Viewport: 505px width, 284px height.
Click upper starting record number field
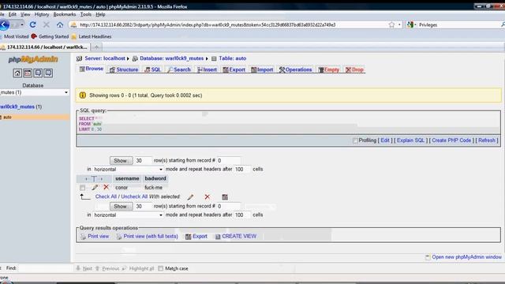pos(229,160)
